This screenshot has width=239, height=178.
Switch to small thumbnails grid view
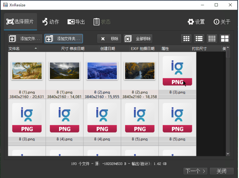[186, 38]
